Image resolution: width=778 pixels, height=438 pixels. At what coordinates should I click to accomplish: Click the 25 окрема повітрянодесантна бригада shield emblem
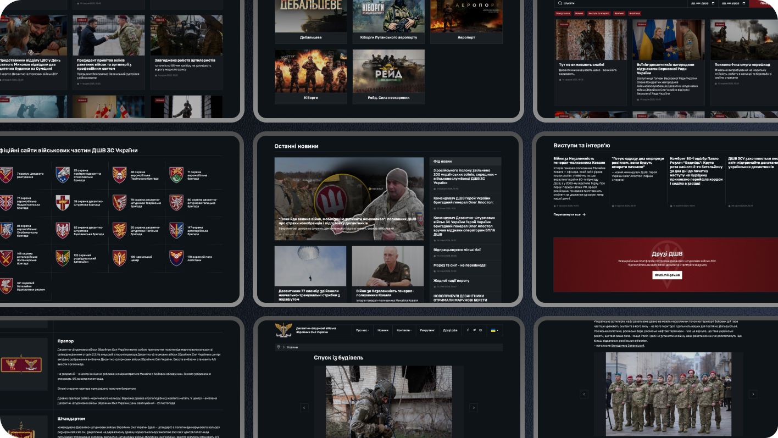63,175
